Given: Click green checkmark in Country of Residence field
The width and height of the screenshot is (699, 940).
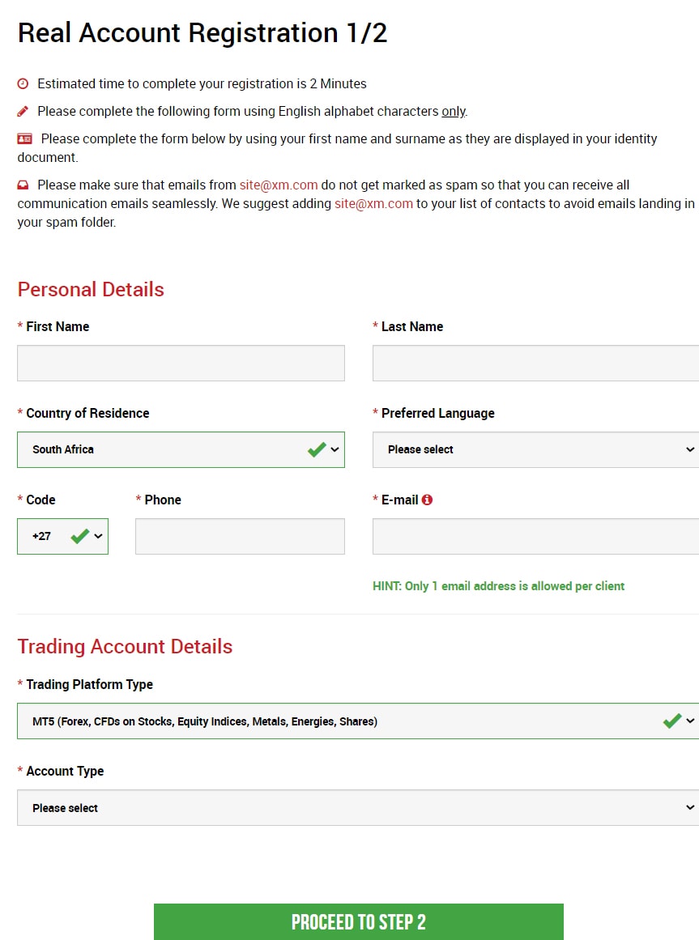Looking at the screenshot, I should (x=317, y=449).
